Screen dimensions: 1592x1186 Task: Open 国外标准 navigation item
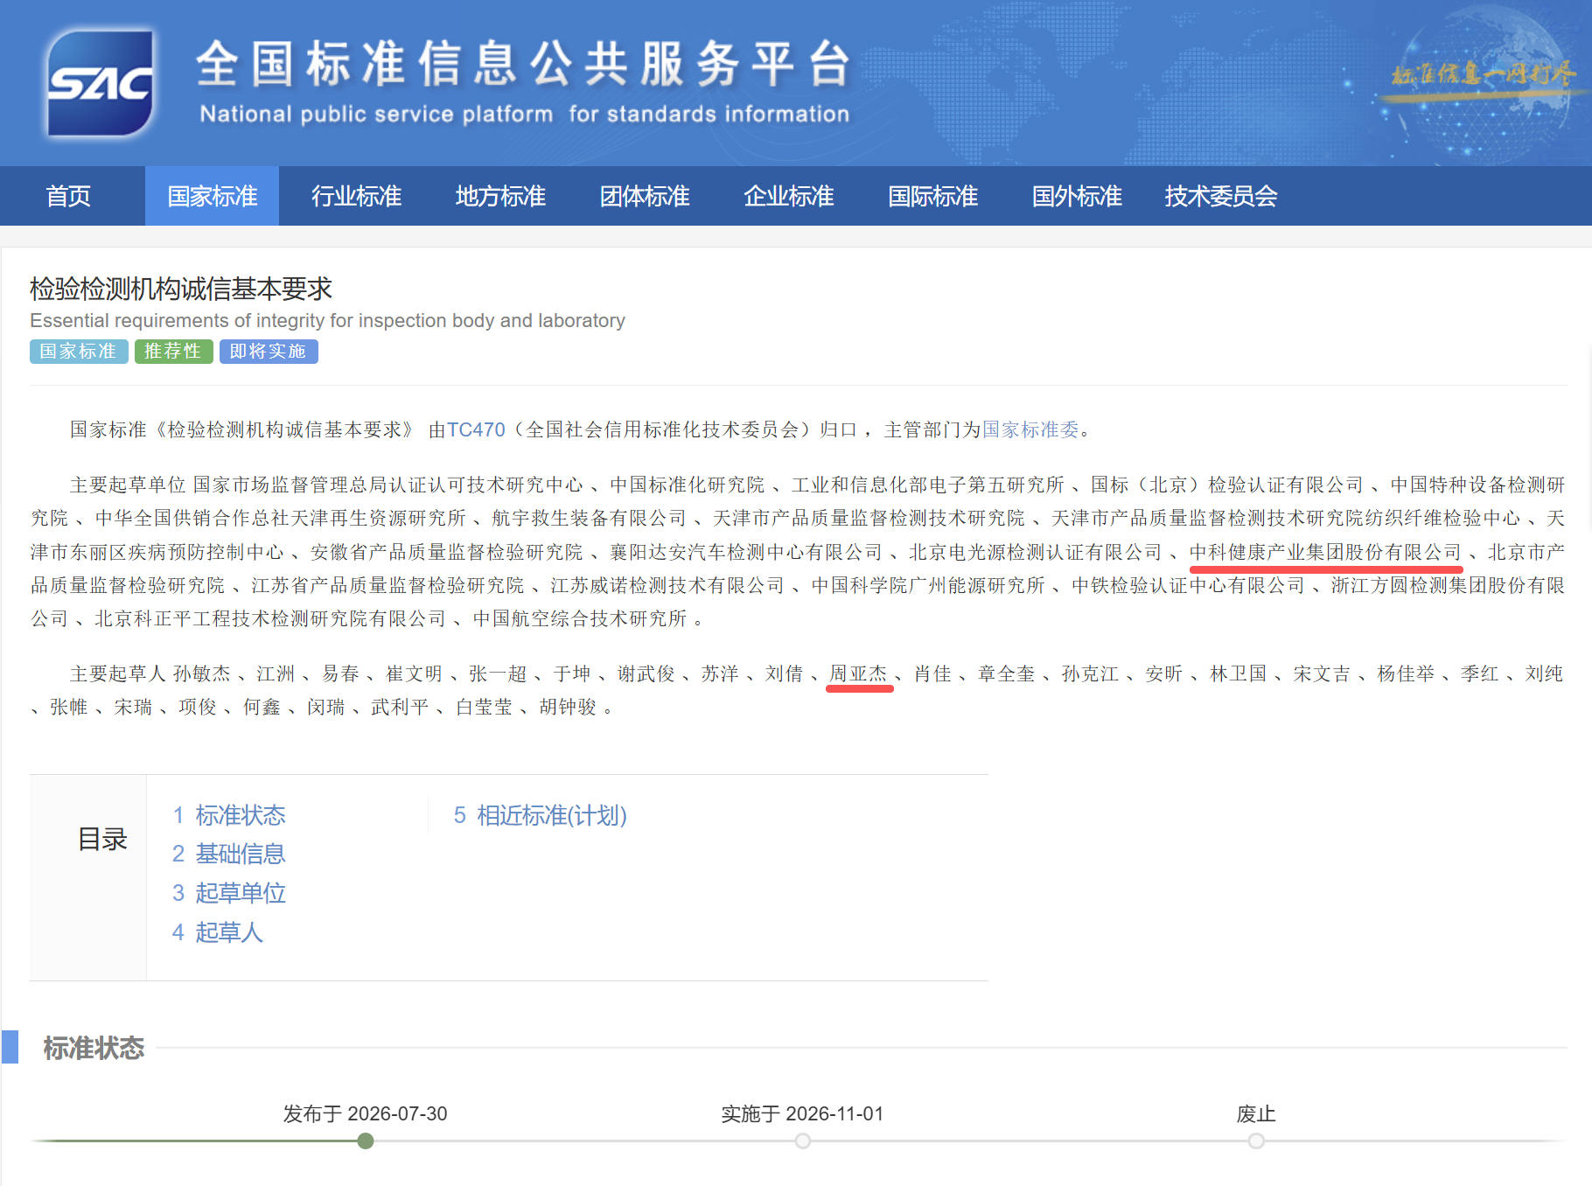click(1077, 196)
